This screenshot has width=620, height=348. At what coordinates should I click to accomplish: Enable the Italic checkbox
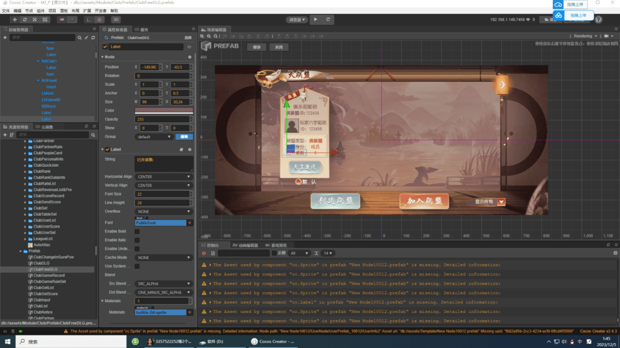[137, 240]
